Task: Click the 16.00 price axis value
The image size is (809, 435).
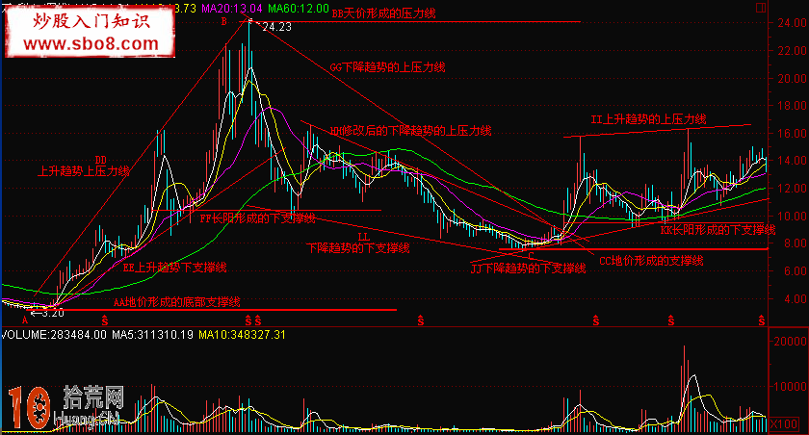Action: [793, 134]
